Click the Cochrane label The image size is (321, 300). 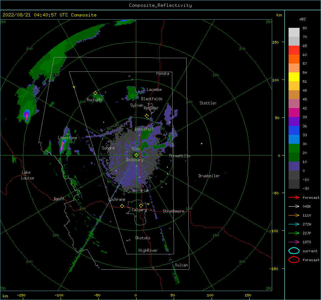[x=117, y=199]
